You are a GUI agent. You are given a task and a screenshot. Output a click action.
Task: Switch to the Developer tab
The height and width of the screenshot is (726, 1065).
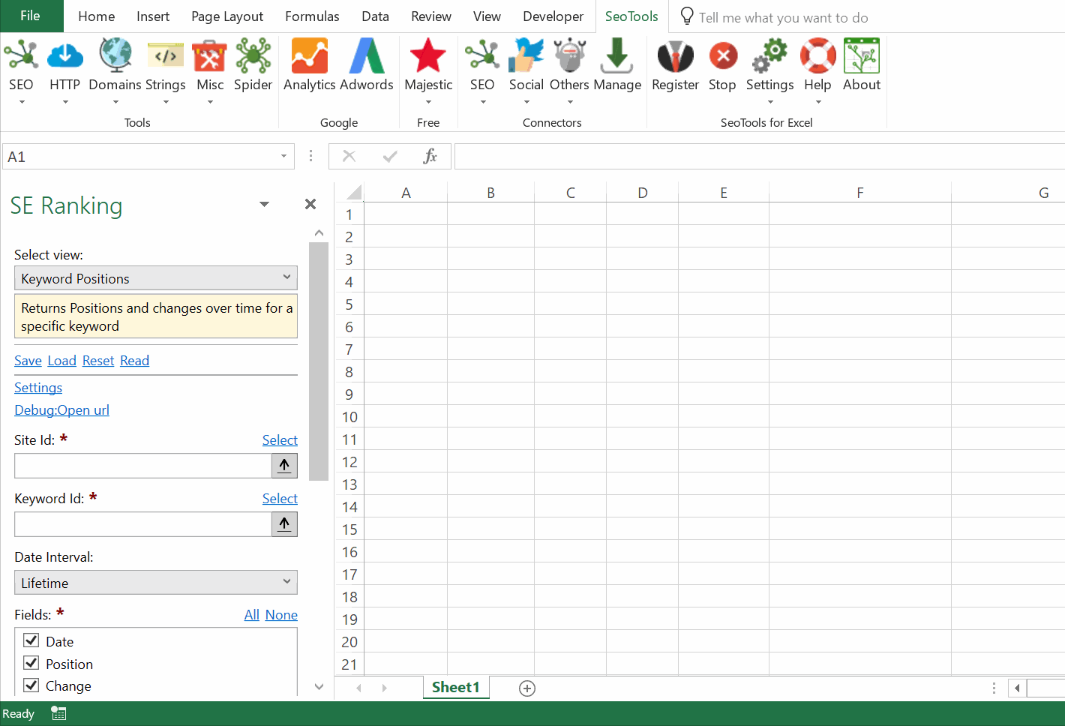553,16
